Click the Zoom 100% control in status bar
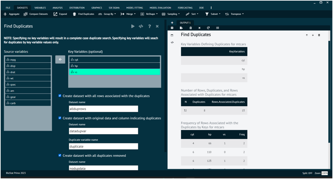Screen dimensions: 333x179 (324, 173)
